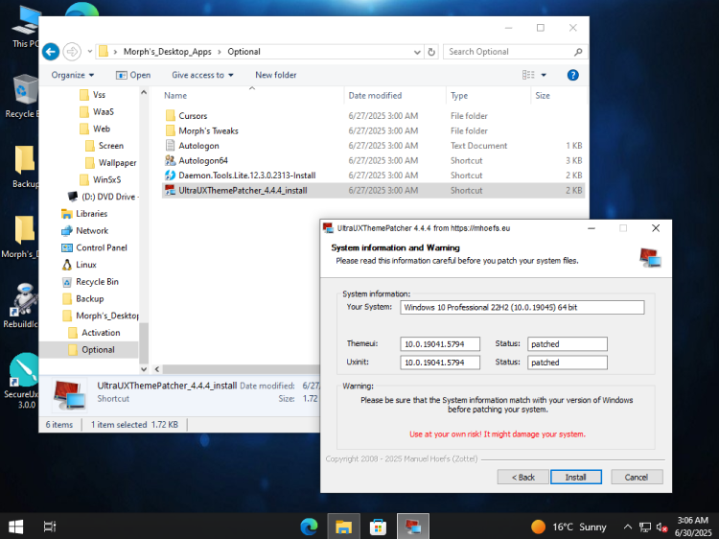Select Morph's_Desktop_Apps in the address breadcrumb
This screenshot has height=539, width=719.
[x=168, y=52]
